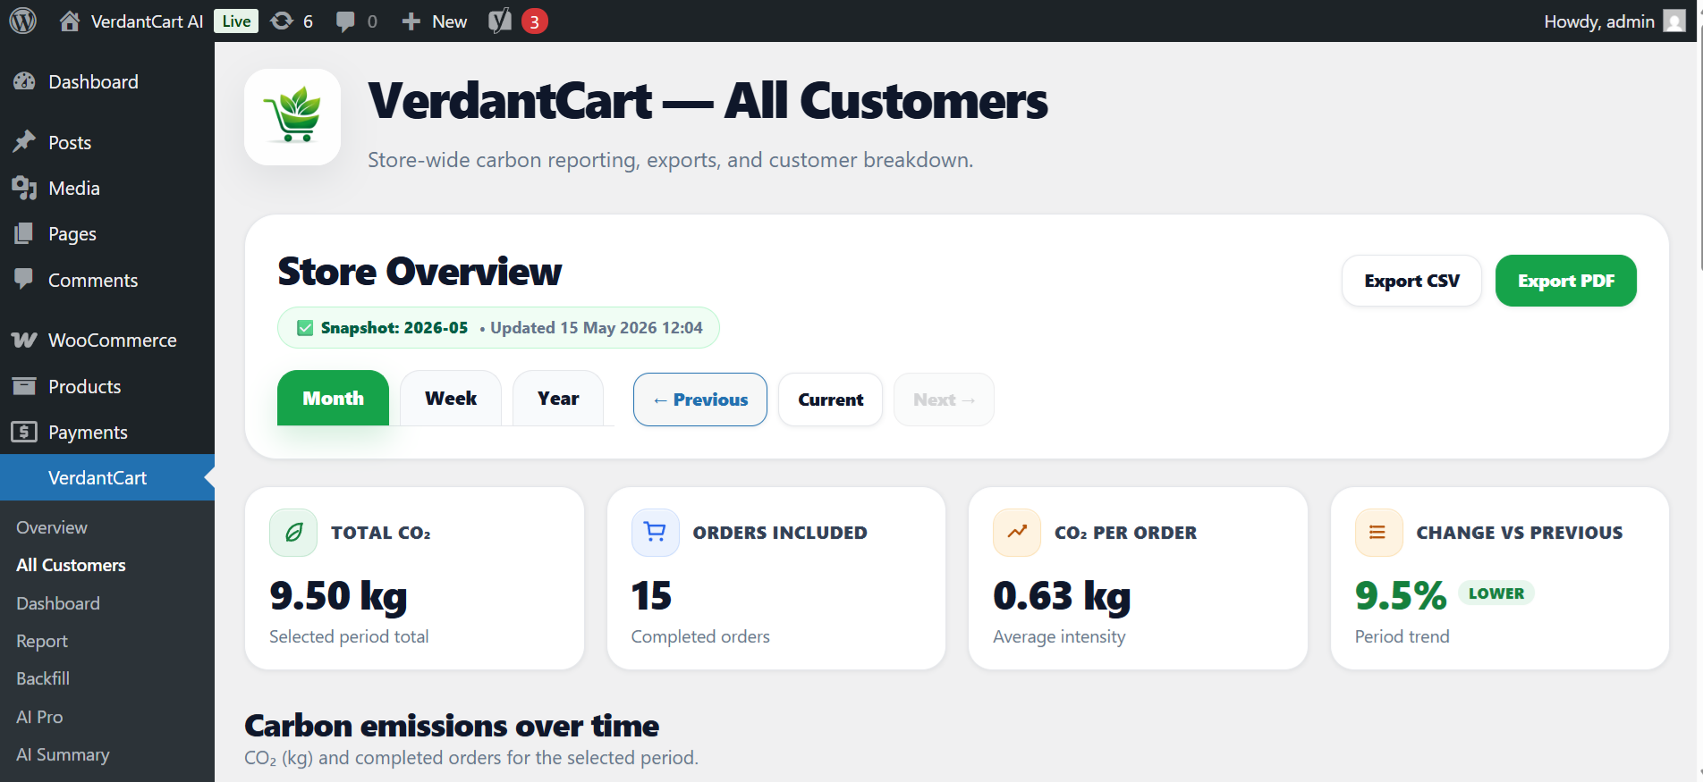This screenshot has height=782, width=1703.
Task: Switch to the Month period tab
Action: click(333, 399)
